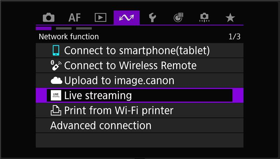This screenshot has width=280, height=159.
Task: Switch to the AF settings tab
Action: point(75,18)
